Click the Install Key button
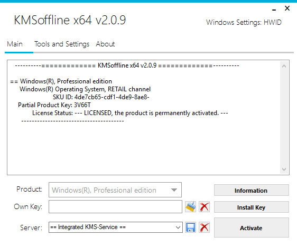This screenshot has width=297, height=246. tap(252, 207)
